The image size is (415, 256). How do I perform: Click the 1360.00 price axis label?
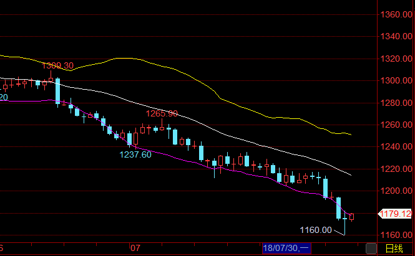coord(396,14)
